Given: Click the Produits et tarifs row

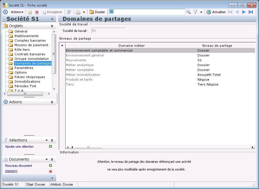Looking at the screenshot, I should (160, 80).
